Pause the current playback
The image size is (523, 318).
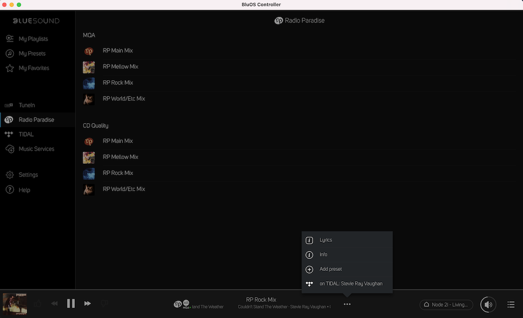(70, 303)
